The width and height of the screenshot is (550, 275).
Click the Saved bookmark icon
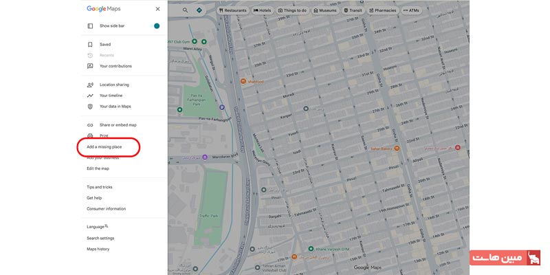point(90,45)
